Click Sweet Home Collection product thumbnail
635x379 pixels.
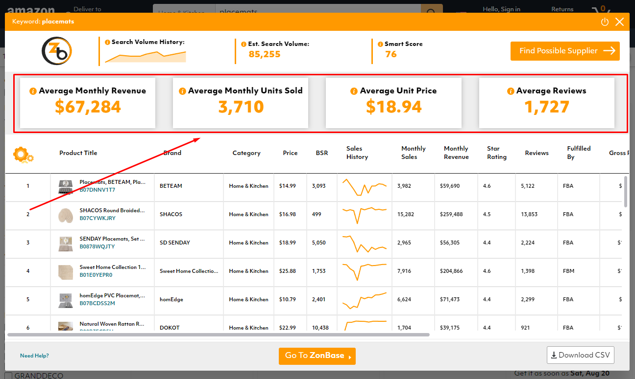(66, 271)
